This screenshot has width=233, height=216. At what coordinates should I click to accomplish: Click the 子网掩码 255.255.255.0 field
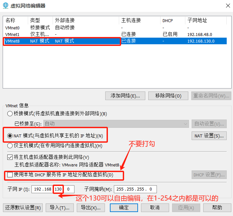click(135, 189)
